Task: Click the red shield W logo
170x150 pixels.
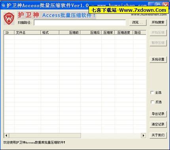Action: [x=9, y=19]
